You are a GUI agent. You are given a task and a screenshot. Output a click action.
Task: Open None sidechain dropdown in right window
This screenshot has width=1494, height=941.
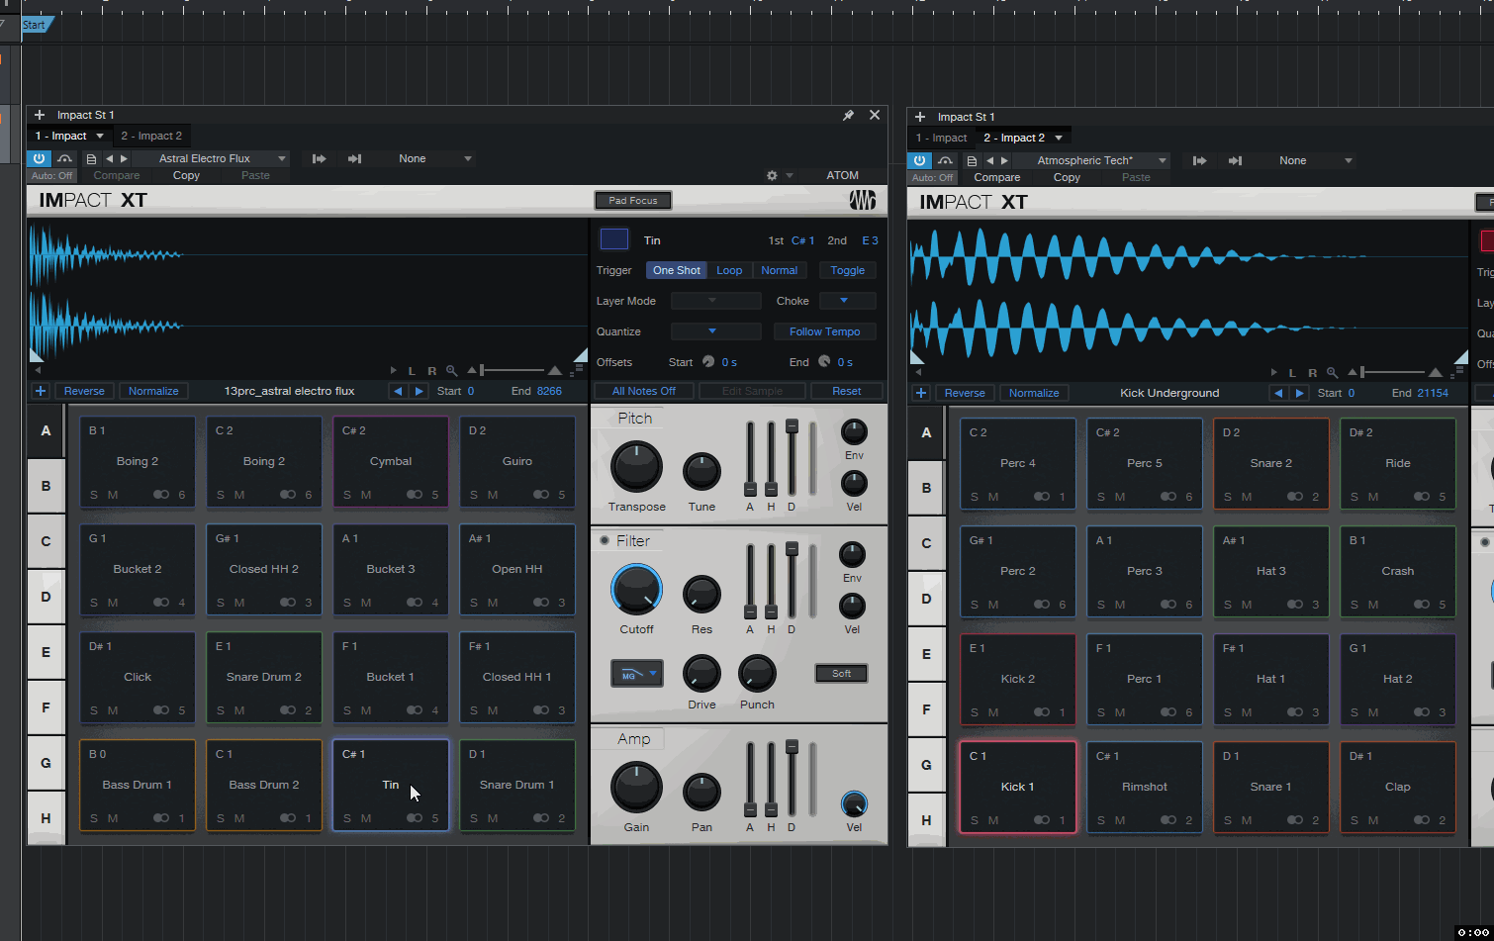coord(1304,160)
